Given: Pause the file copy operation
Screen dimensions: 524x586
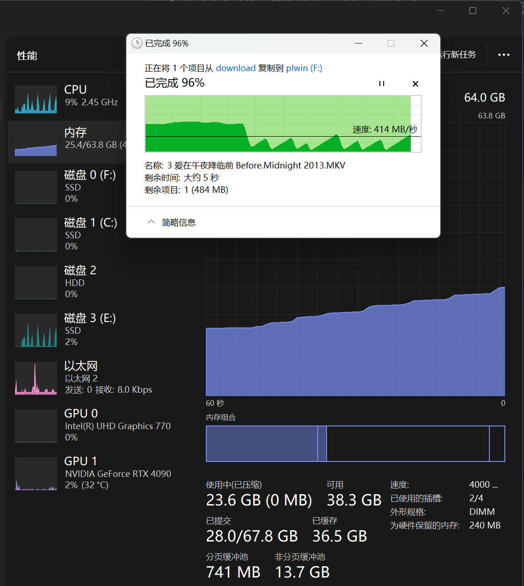Looking at the screenshot, I should click(x=382, y=84).
